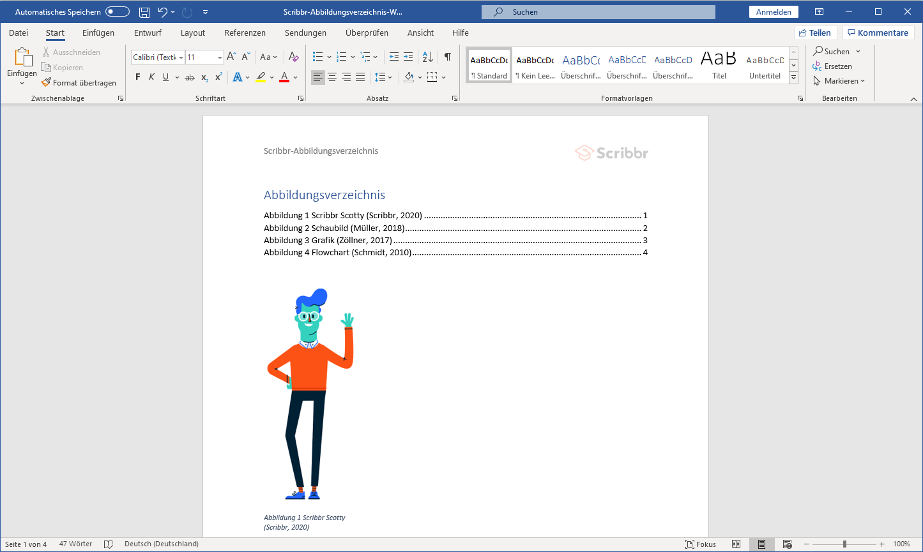Open multilevel list dropdown
Viewport: 923px width, 552px height.
375,57
